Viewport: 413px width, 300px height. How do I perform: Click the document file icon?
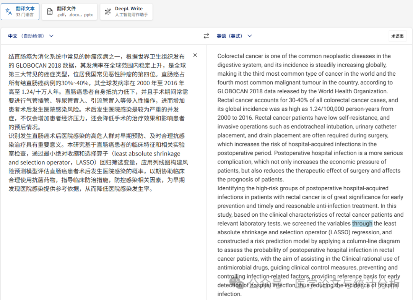click(50, 11)
